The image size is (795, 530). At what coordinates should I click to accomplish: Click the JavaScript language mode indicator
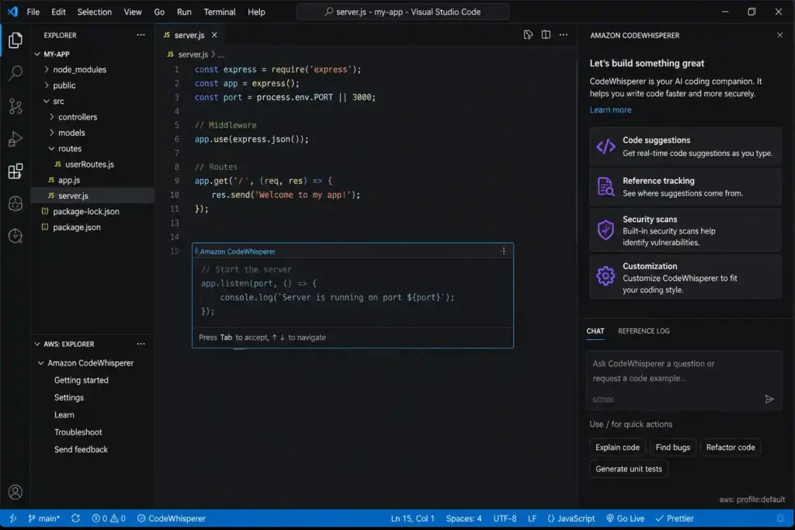(x=571, y=518)
